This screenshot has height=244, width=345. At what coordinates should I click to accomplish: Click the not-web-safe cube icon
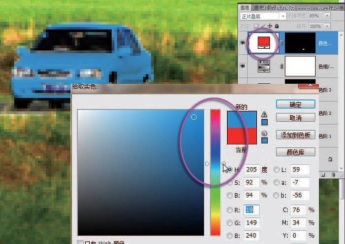[x=265, y=132]
